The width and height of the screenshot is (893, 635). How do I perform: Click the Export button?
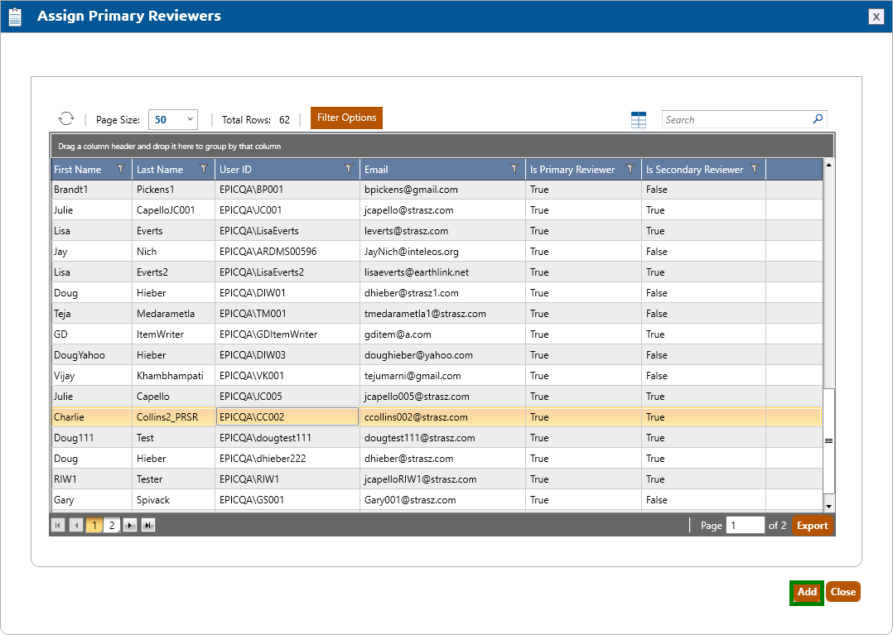pyautogui.click(x=812, y=526)
